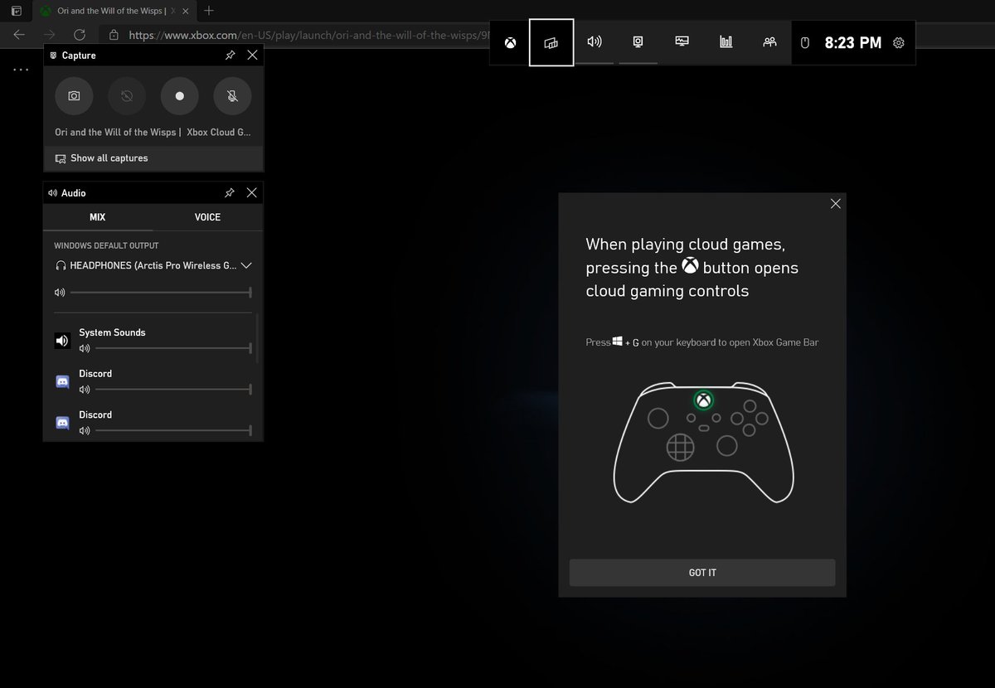Adjust the second Discord volume slider
Screen dimensions: 995x688
(x=172, y=430)
